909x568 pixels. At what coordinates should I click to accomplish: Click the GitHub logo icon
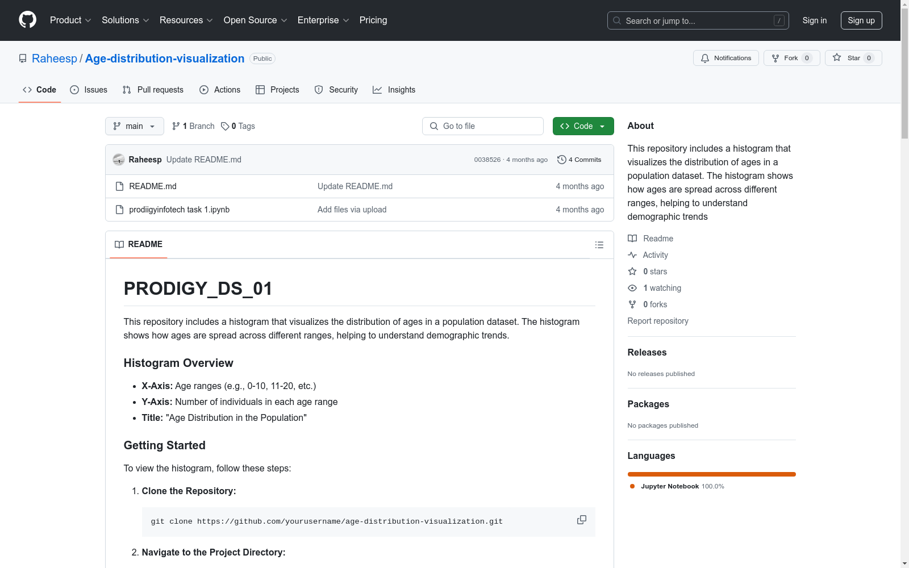pos(27,20)
